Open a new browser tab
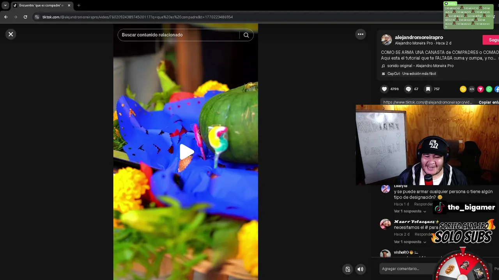Screen dimensions: 499x280 pyautogui.click(x=78, y=5)
